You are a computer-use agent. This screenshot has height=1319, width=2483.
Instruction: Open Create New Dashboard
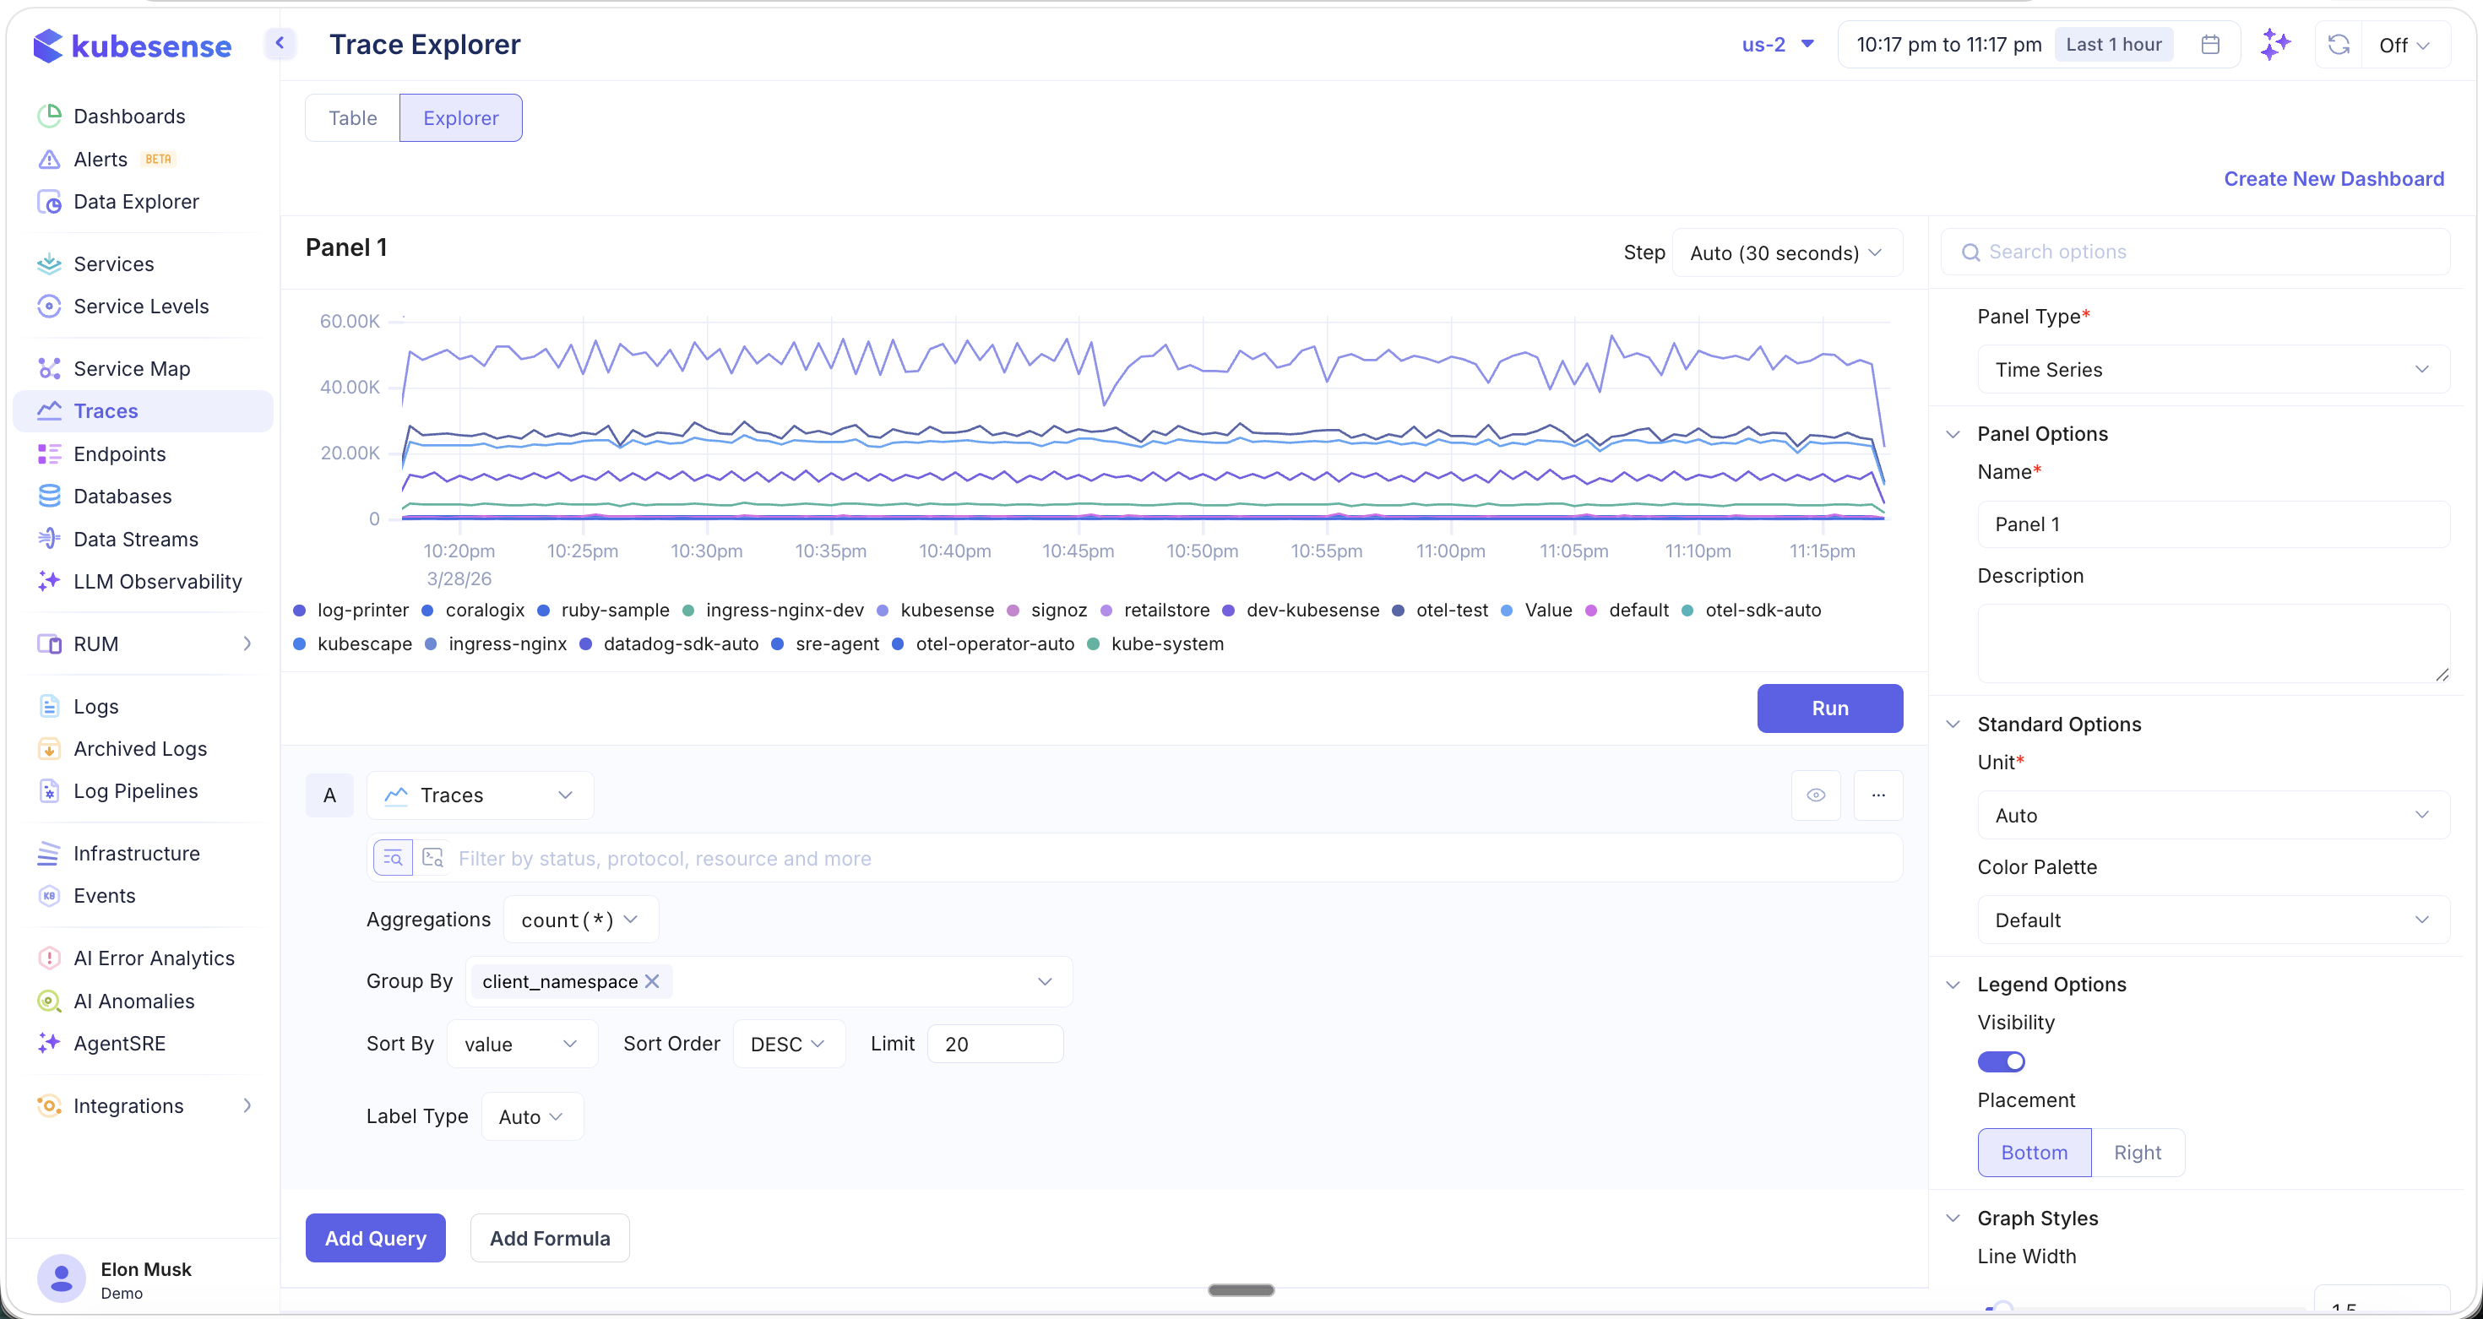[2334, 178]
